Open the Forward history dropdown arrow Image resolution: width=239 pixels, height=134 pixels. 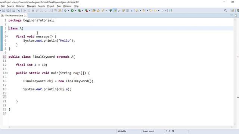[x=166, y=11]
